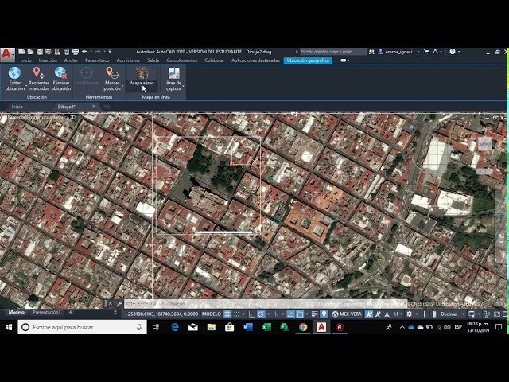Open the AutoCAD application menu logo

pyautogui.click(x=7, y=55)
